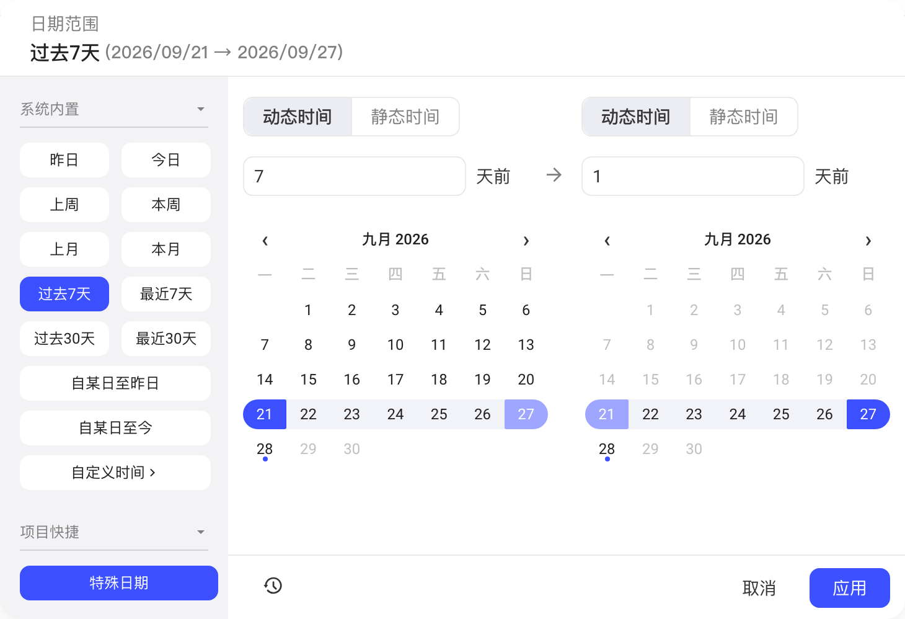Pick day 27 in right calendar
Viewport: 905px width, 619px height.
[x=868, y=414]
